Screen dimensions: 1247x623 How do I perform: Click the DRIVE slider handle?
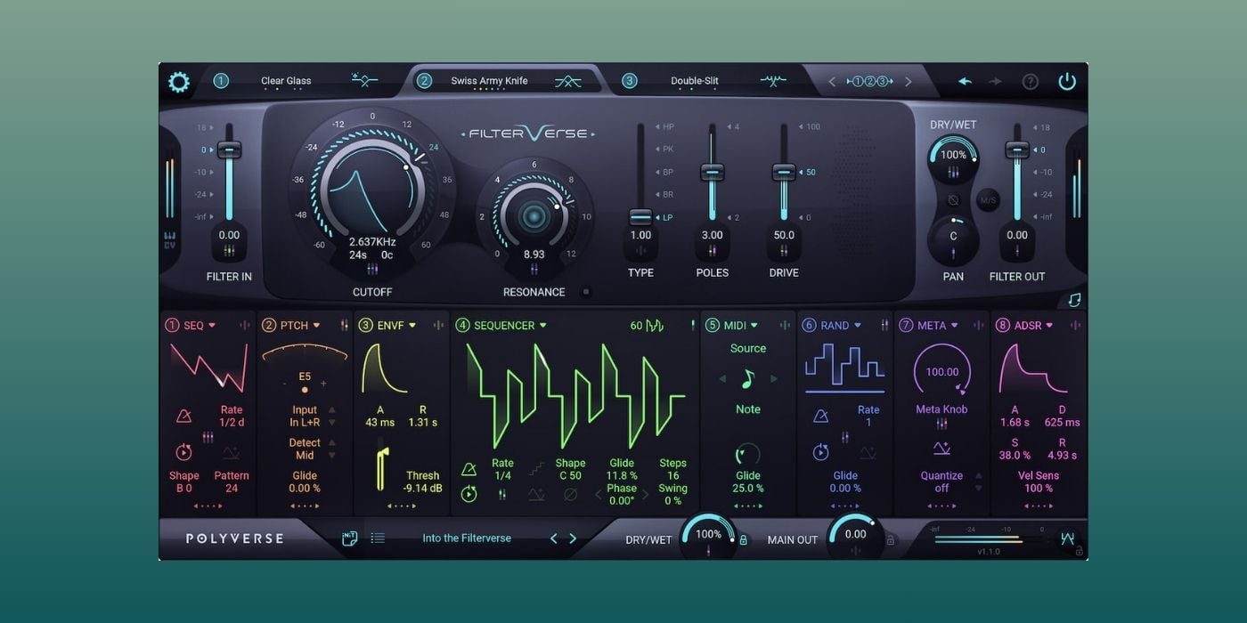[784, 173]
